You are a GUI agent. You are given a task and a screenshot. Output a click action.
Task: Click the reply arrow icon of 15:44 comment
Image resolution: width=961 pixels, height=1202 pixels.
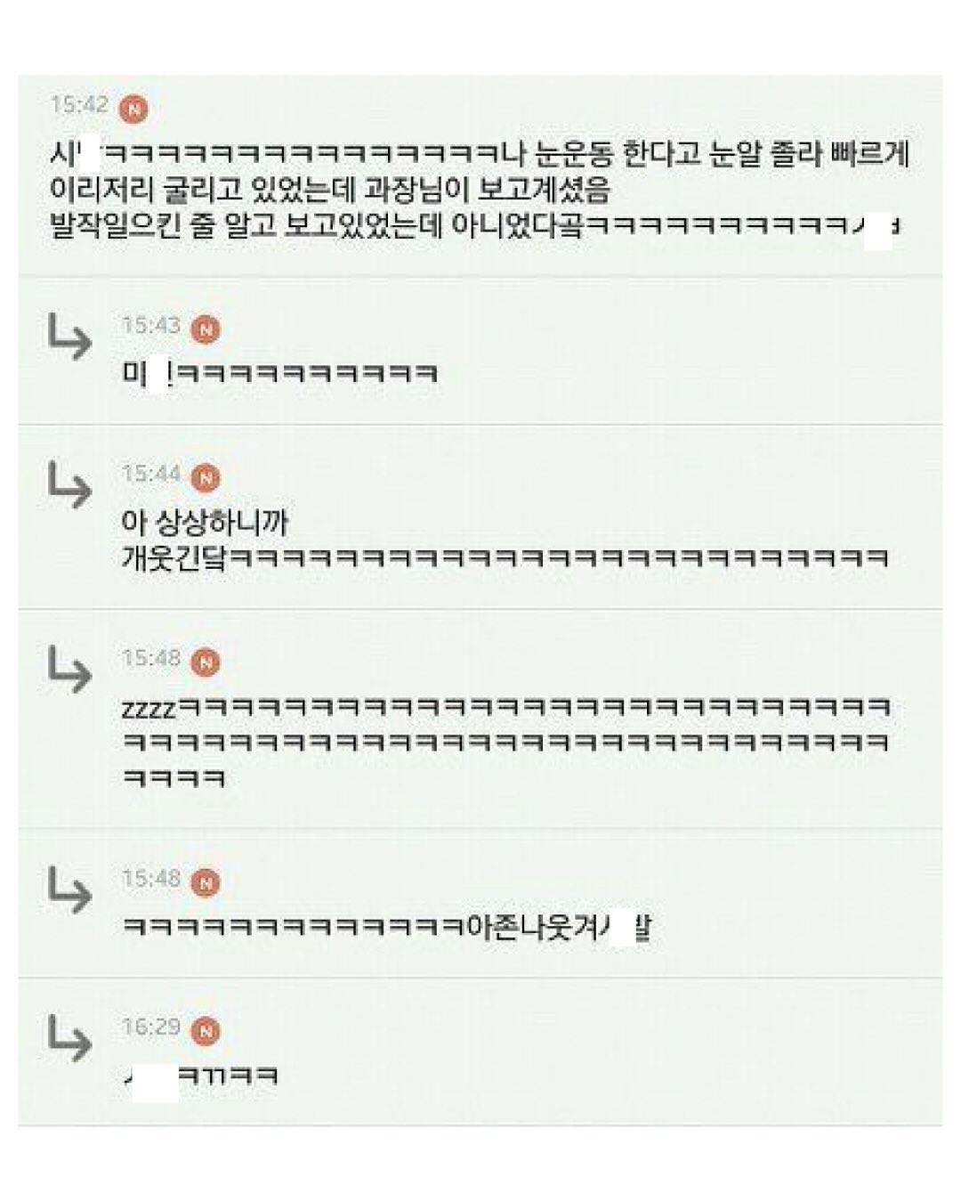pyautogui.click(x=69, y=485)
